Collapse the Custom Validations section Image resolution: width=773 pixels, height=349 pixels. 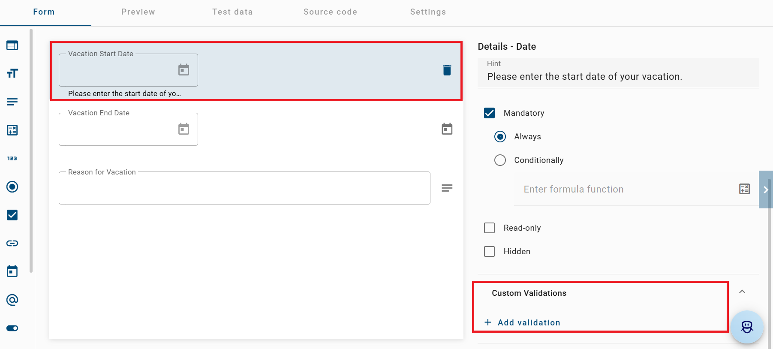click(x=742, y=292)
